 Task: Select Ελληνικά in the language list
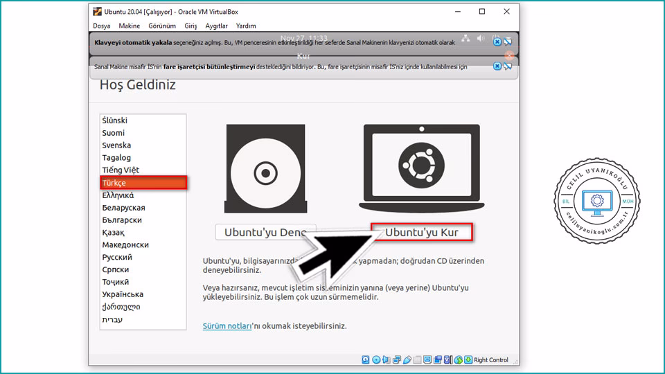click(x=143, y=195)
